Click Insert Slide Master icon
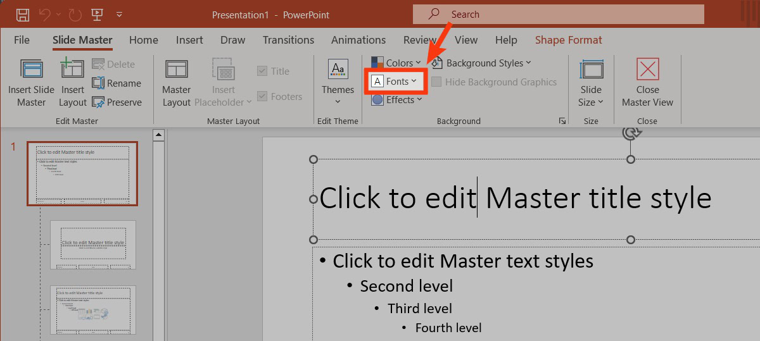 31,70
